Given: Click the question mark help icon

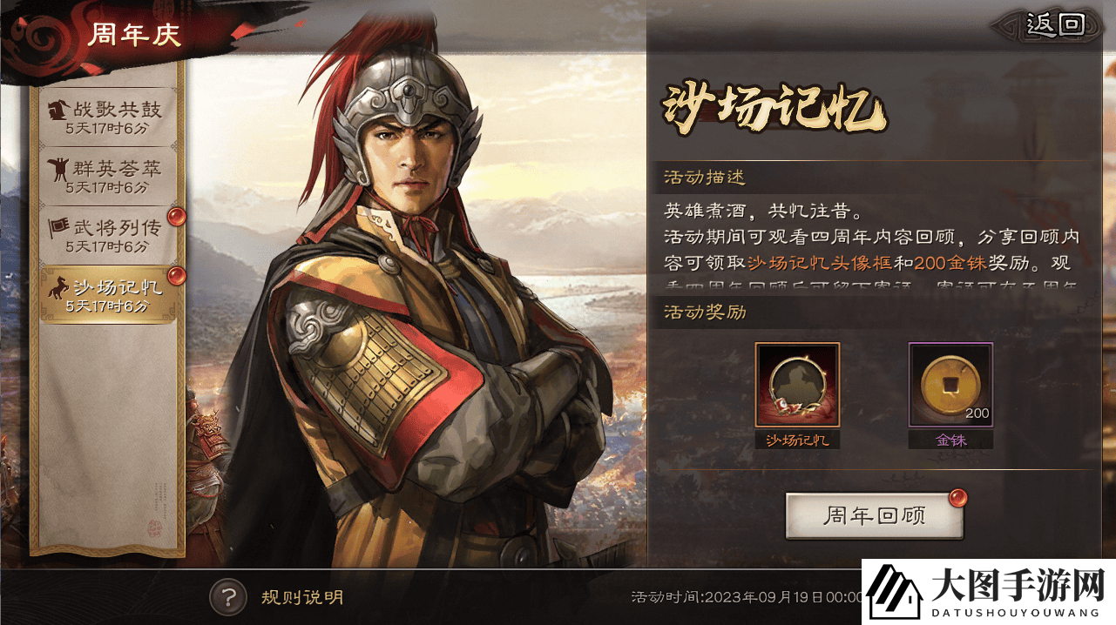Looking at the screenshot, I should [x=229, y=597].
